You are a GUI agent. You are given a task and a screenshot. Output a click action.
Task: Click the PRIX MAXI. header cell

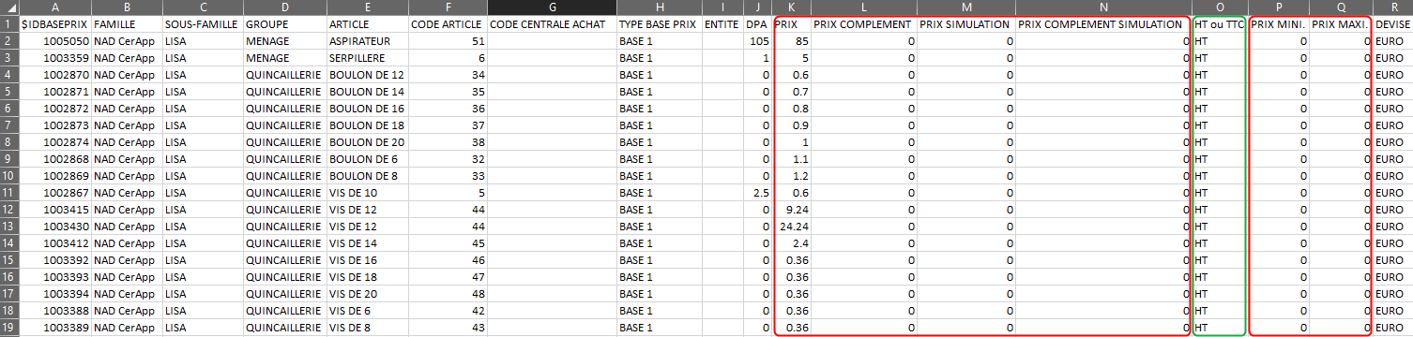[x=1341, y=23]
